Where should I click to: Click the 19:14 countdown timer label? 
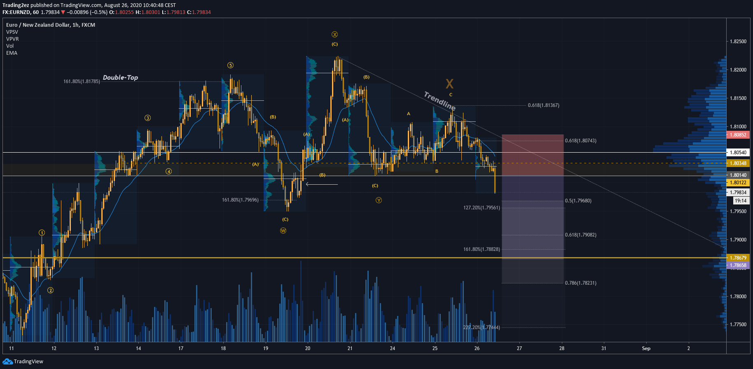click(741, 201)
